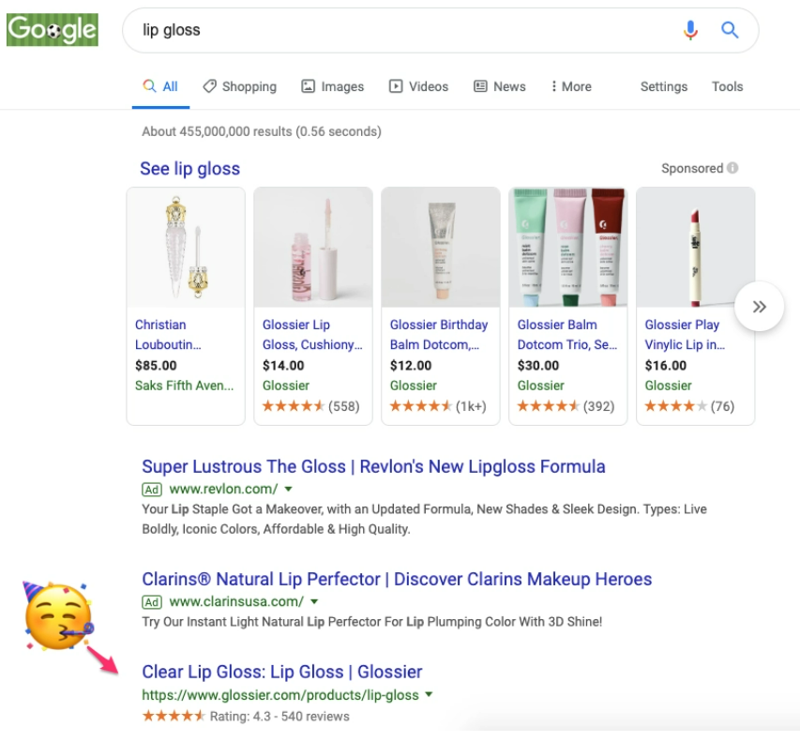Viewport: 800px width, 742px height.
Task: Click the magnifying glass search button
Action: click(x=730, y=30)
